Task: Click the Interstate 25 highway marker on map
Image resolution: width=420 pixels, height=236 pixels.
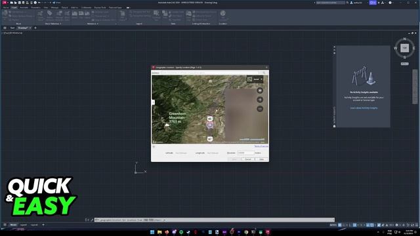Action: coord(210,125)
